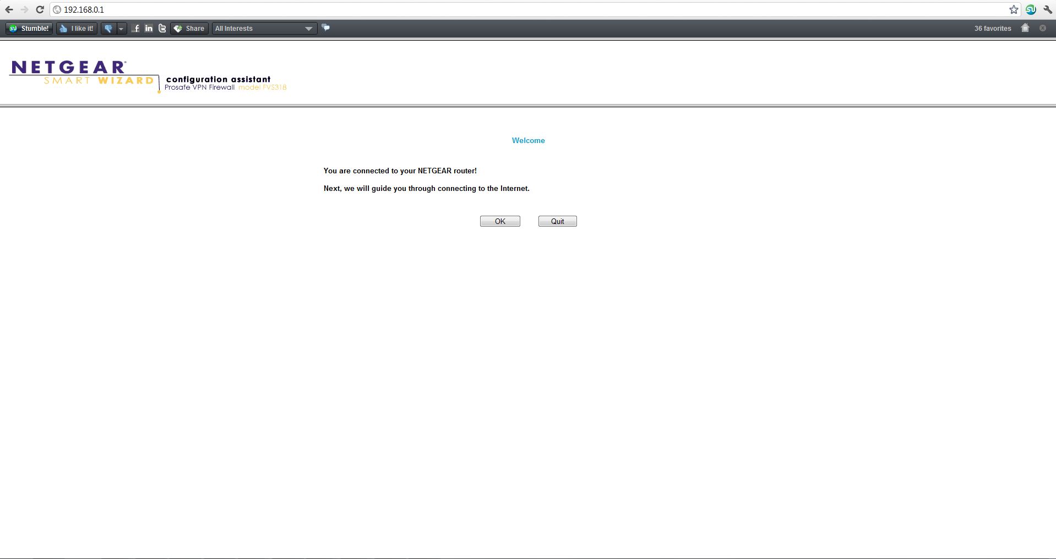
Task: Click the globe icon beside the address
Action: pyautogui.click(x=57, y=9)
